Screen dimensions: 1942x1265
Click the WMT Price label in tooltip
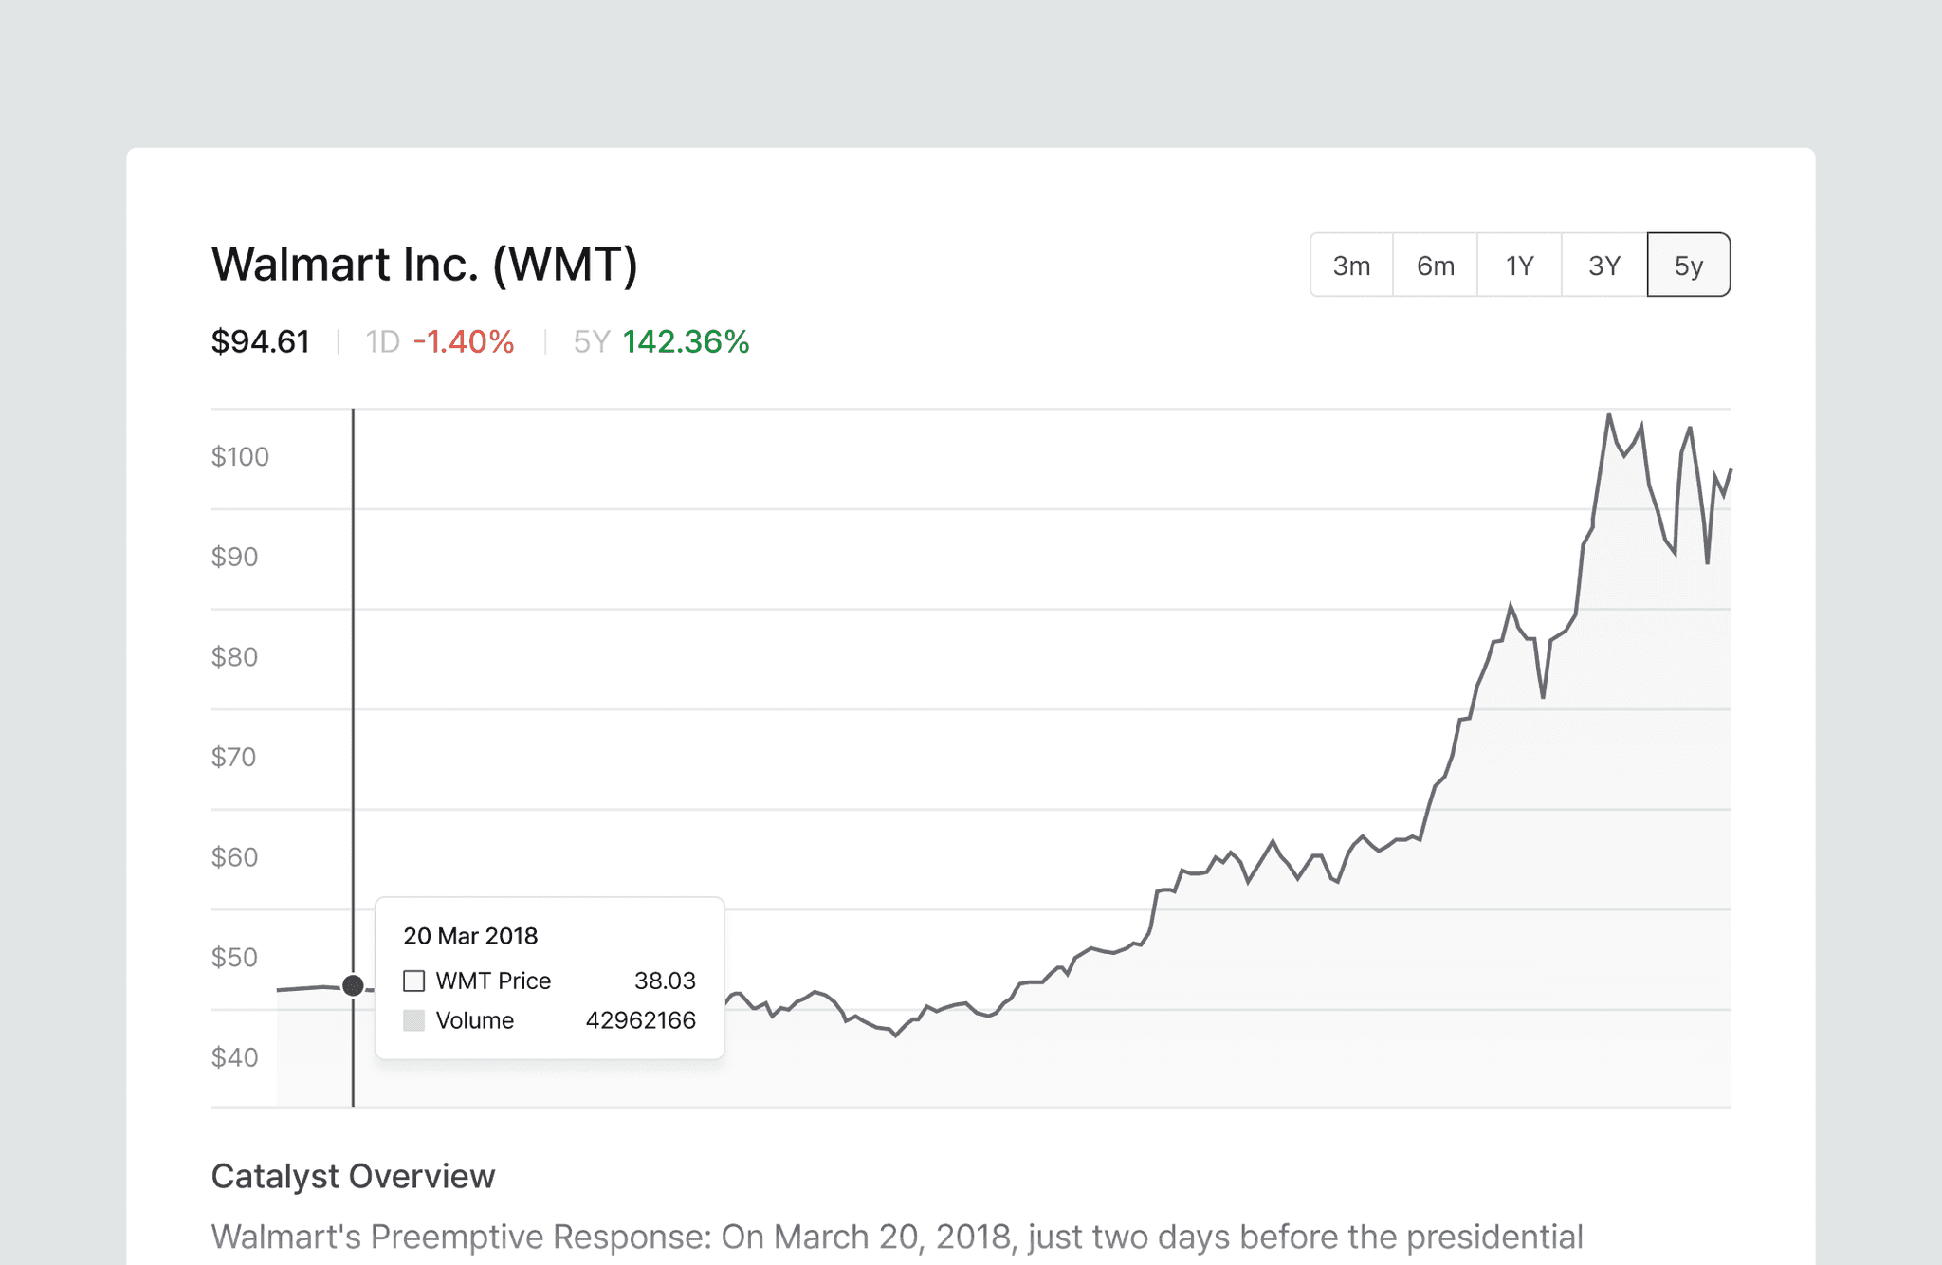click(x=493, y=981)
